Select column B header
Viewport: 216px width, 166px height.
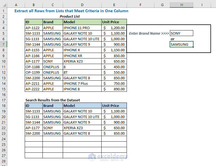point(34,5)
